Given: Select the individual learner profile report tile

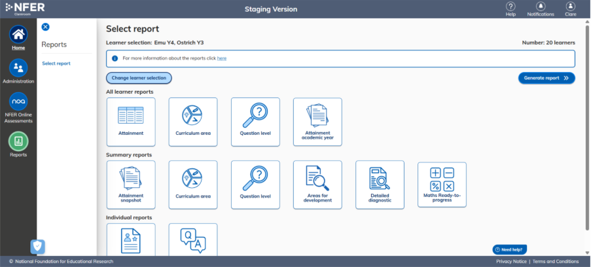Looking at the screenshot, I should [131, 240].
